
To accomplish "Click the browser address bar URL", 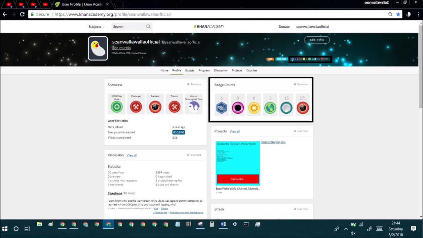I will coord(113,14).
